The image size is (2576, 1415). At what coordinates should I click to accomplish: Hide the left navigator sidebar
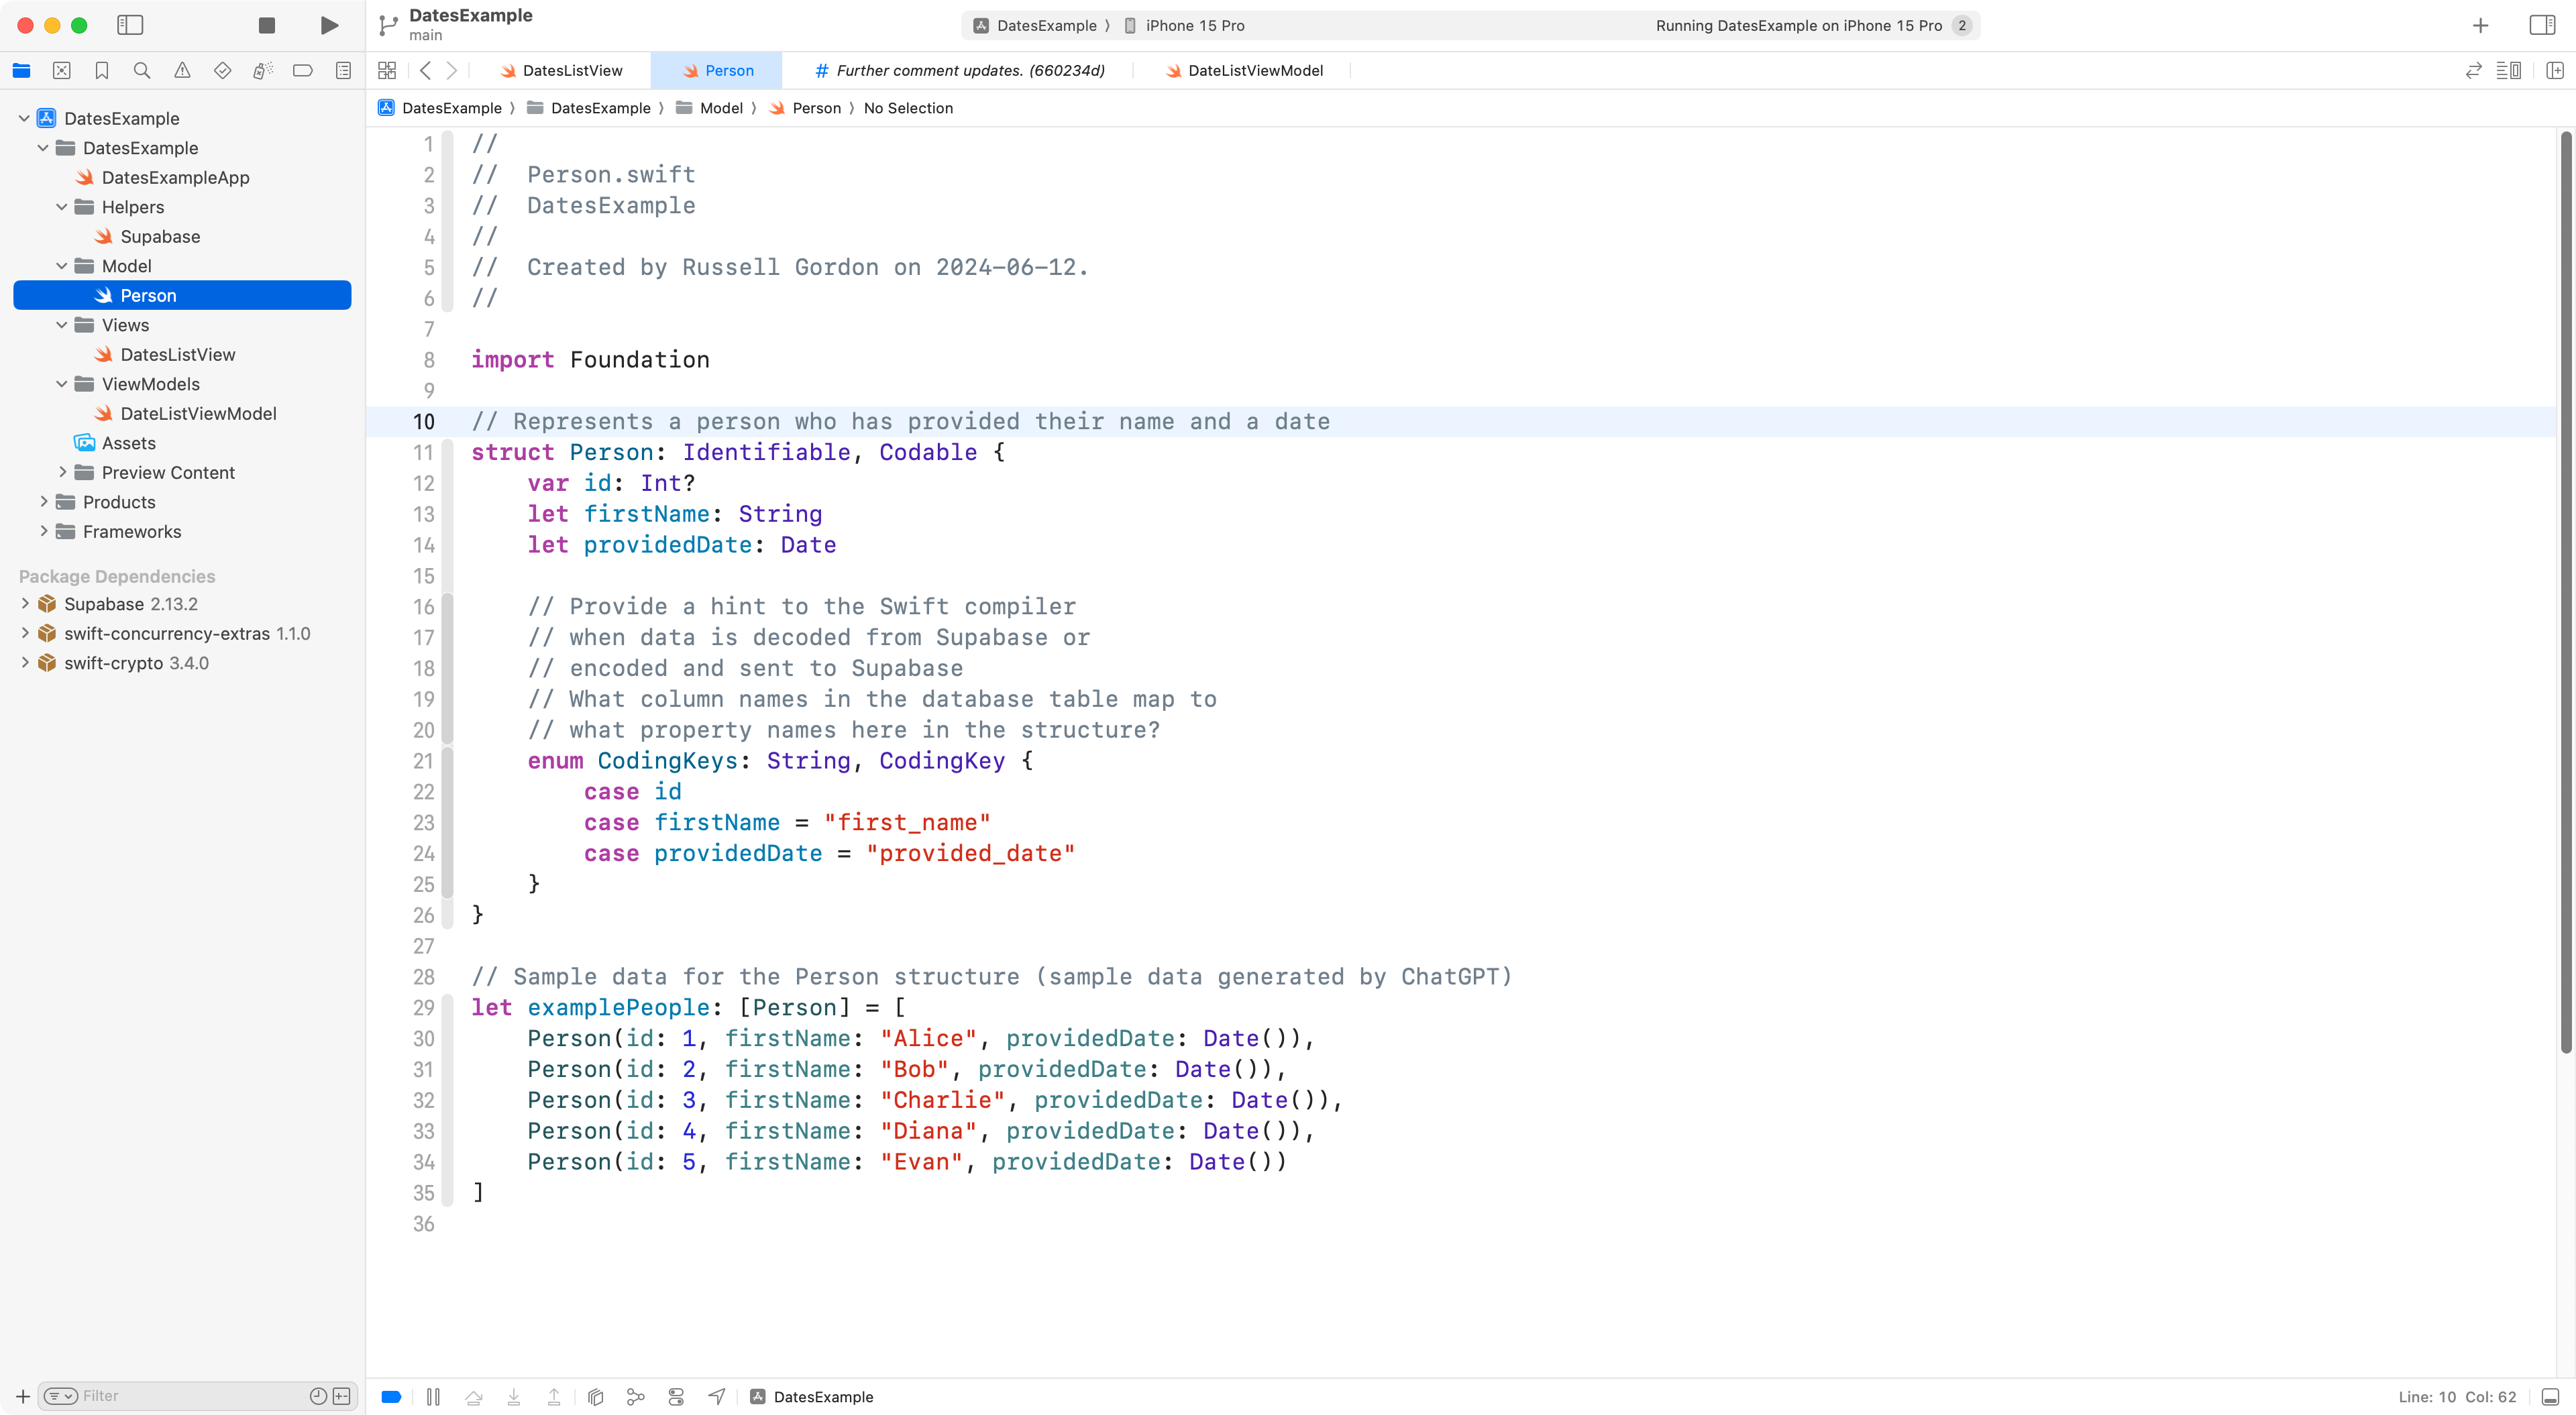(x=130, y=25)
